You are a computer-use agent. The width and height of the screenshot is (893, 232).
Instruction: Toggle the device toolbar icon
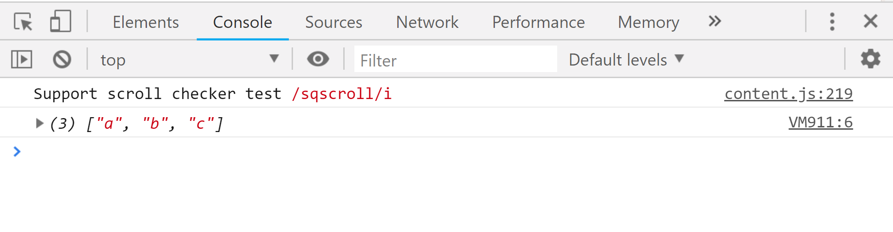(x=60, y=22)
